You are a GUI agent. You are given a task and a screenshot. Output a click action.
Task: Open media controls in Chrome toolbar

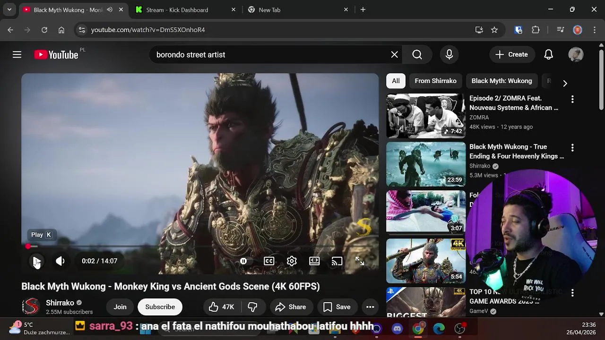[561, 30]
